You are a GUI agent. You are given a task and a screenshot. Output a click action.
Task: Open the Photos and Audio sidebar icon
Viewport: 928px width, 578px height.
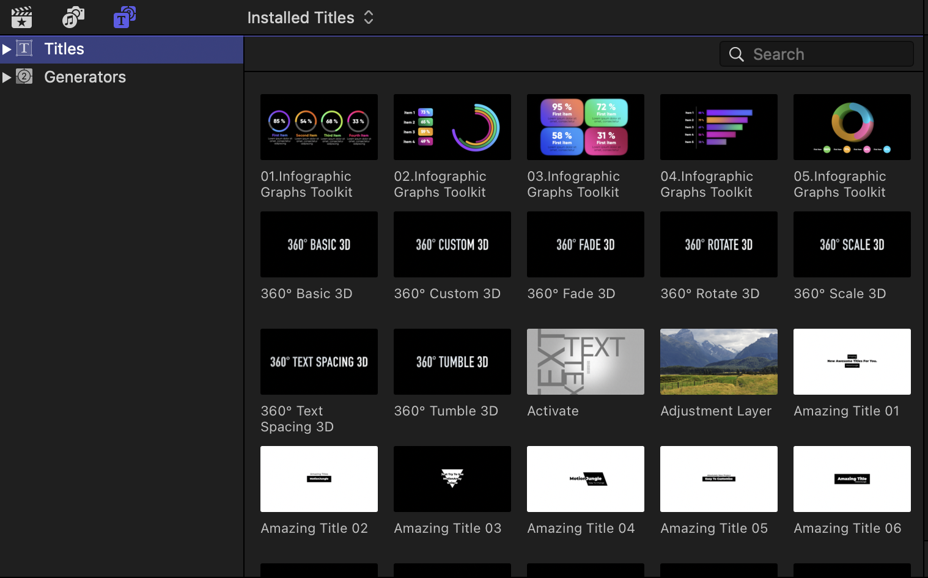pyautogui.click(x=73, y=17)
